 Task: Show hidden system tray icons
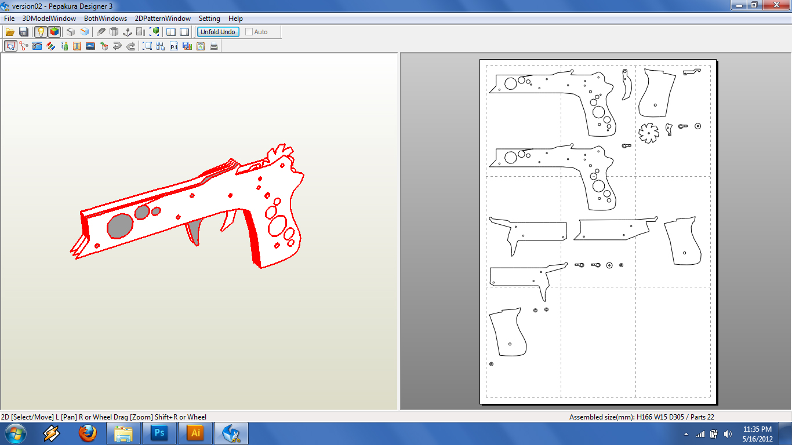[x=686, y=434]
